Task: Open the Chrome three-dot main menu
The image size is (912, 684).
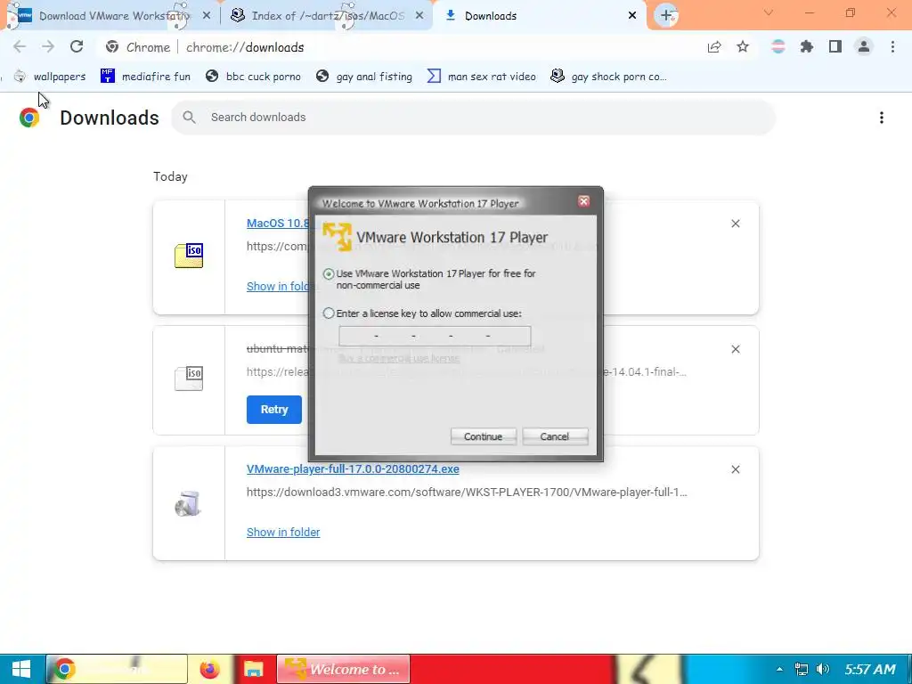Action: (x=892, y=47)
